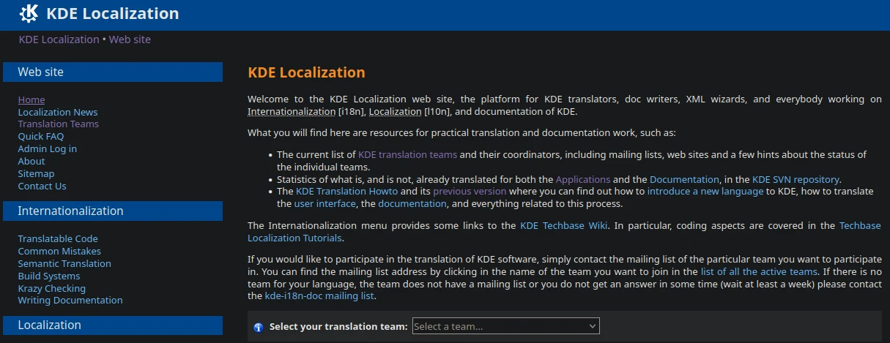Open the Admin Log in sidebar link
This screenshot has height=343, width=890.
pyautogui.click(x=48, y=148)
